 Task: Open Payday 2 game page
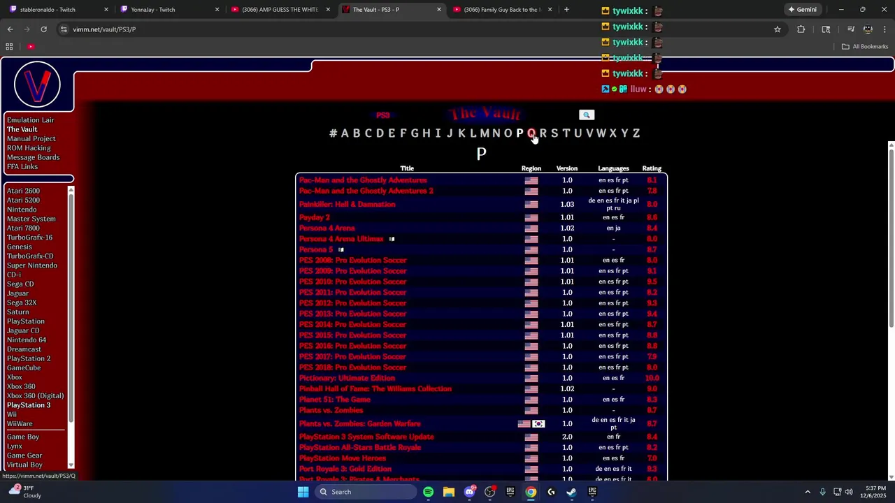pyautogui.click(x=315, y=217)
